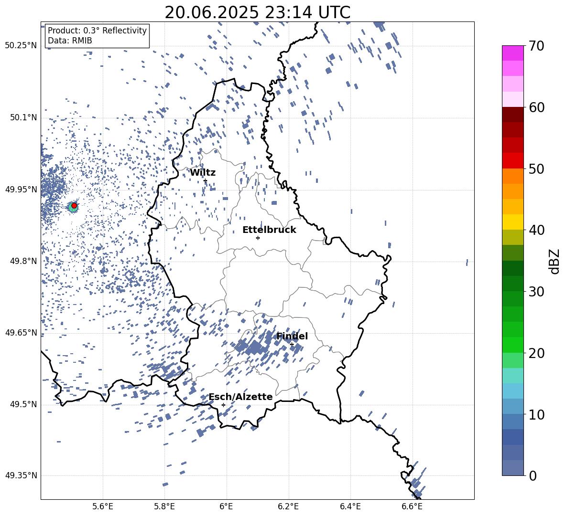The width and height of the screenshot is (566, 516).
Task: Click the 6.4°E longitude label
Action: click(350, 506)
